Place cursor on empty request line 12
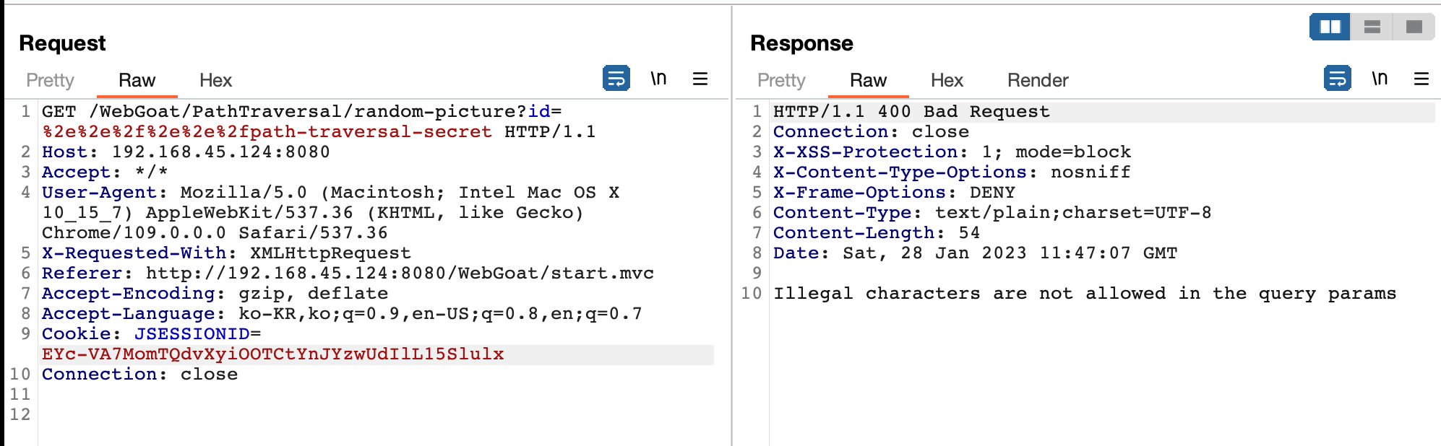 point(376,415)
